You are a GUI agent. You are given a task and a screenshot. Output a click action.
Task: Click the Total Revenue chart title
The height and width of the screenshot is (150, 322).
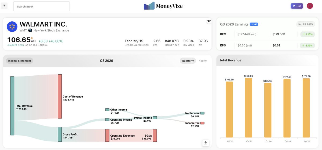[x=230, y=60]
